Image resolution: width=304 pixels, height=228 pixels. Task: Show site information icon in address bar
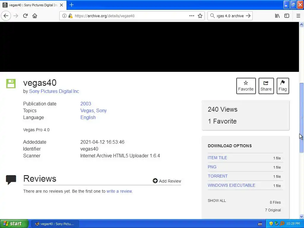pos(64,16)
